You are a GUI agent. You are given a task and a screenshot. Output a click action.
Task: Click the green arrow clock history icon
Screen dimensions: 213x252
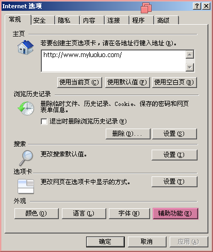click(26, 109)
